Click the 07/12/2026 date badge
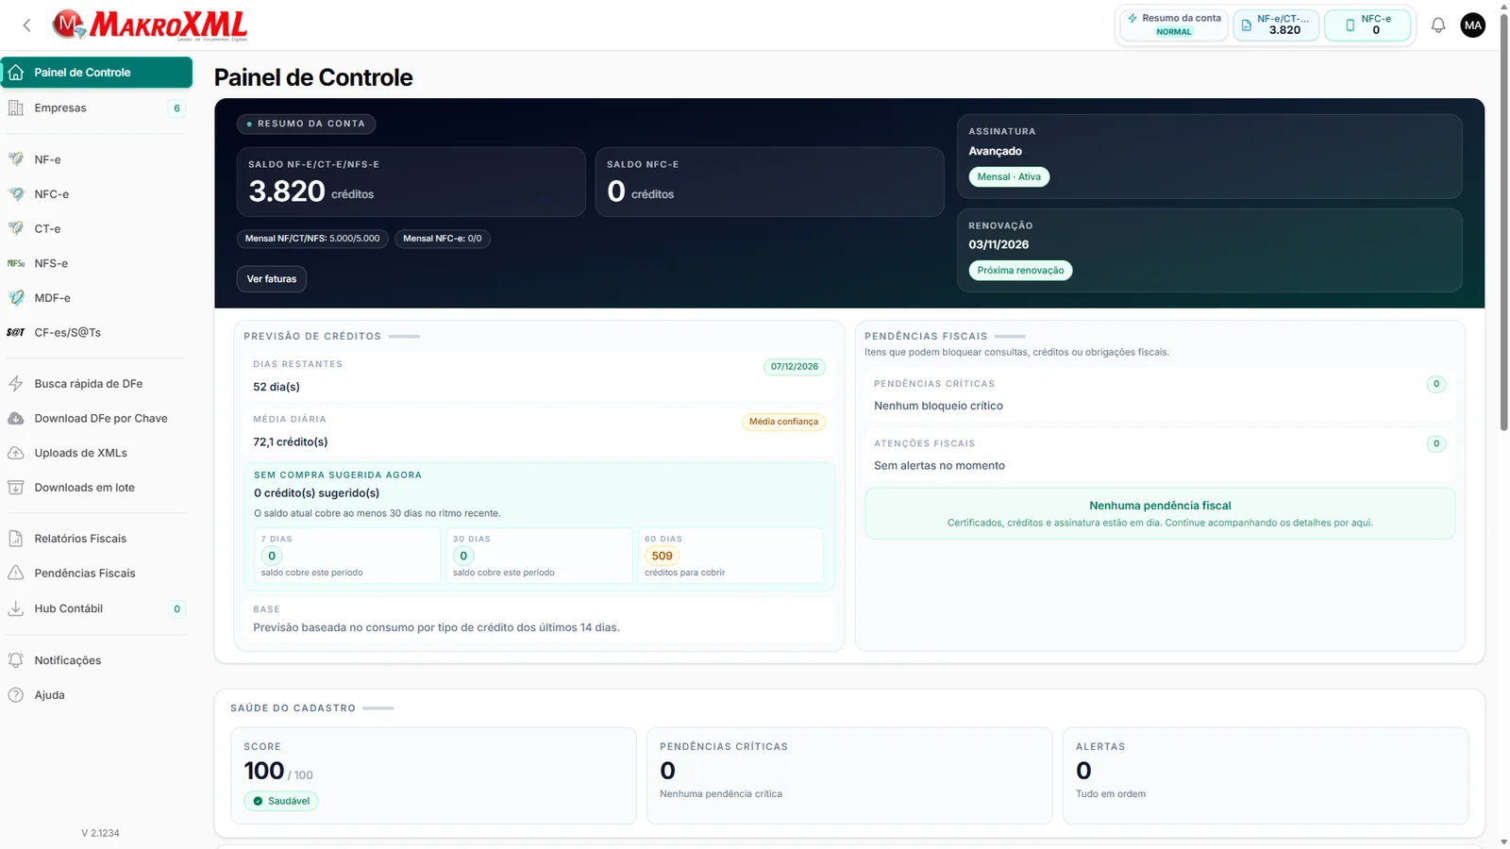Image resolution: width=1510 pixels, height=849 pixels. [x=795, y=367]
